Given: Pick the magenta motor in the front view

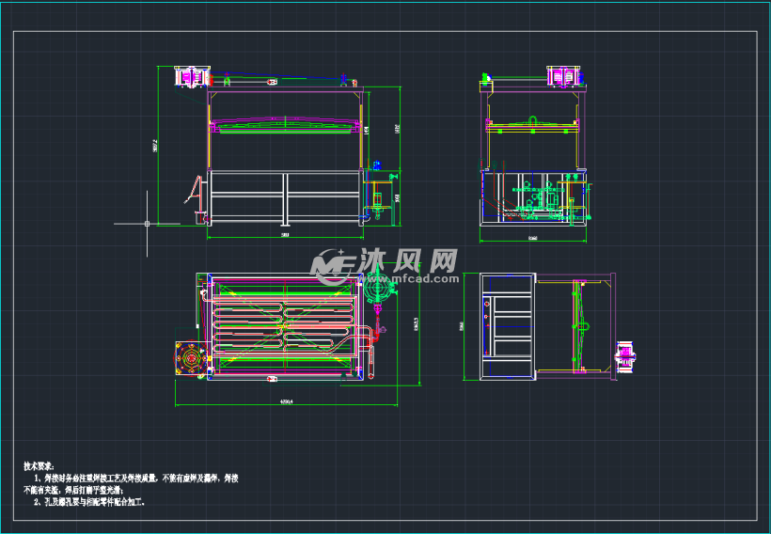Looking at the screenshot, I should (x=193, y=77).
